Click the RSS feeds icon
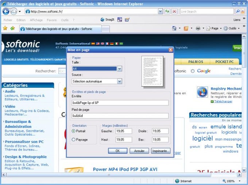Viewport: 248px width, 185px height. pos(186,28)
